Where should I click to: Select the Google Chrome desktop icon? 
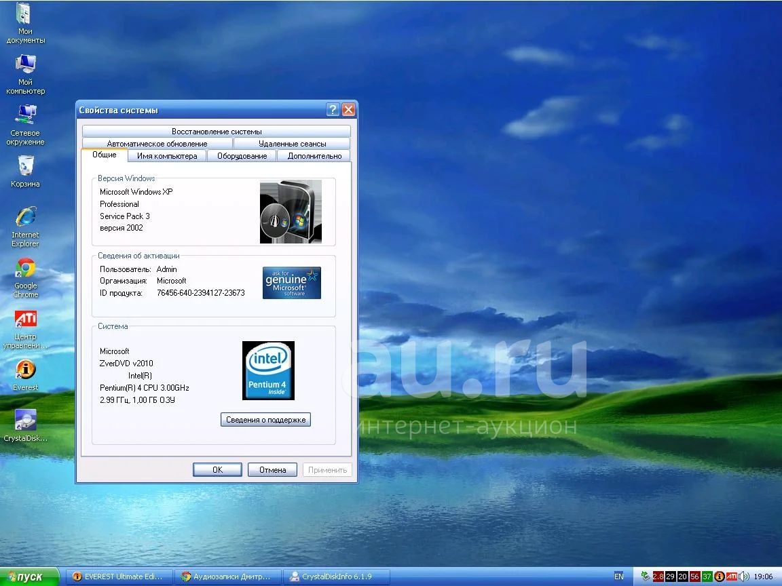coord(25,277)
